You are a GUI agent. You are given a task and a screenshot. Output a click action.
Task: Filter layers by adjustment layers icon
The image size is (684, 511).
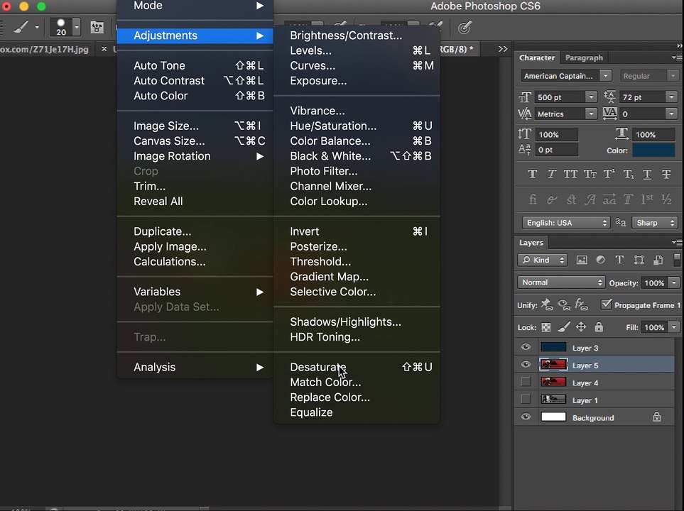[601, 260]
